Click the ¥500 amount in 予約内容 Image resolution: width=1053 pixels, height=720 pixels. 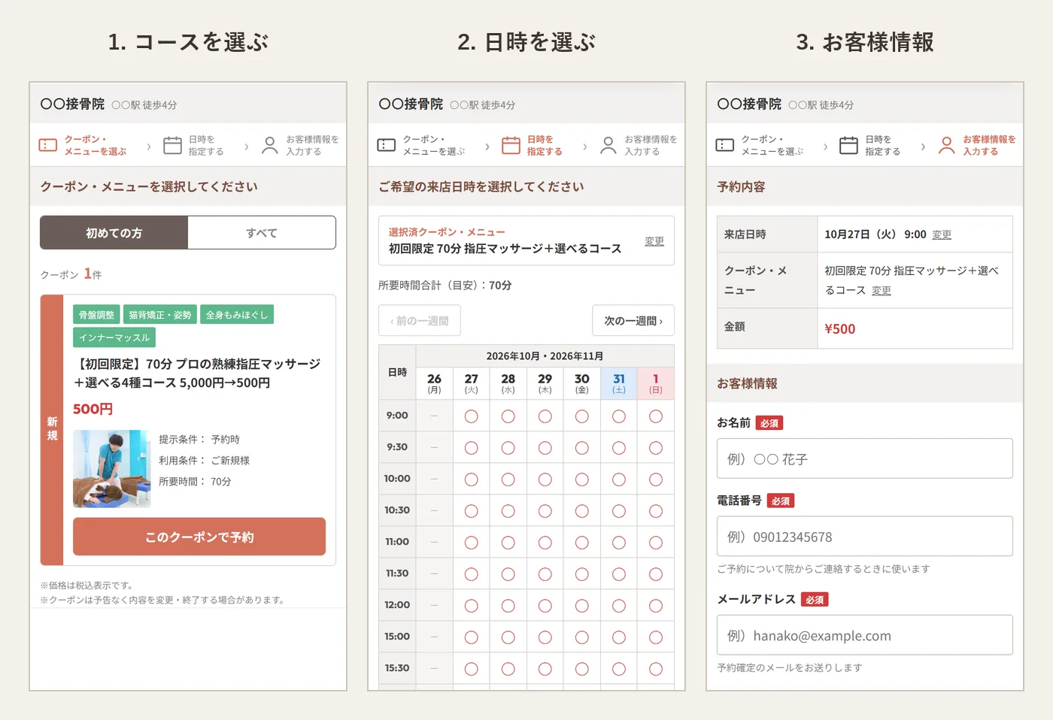840,328
